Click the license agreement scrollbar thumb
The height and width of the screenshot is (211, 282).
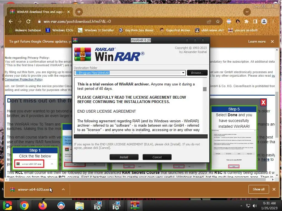pos(205,89)
